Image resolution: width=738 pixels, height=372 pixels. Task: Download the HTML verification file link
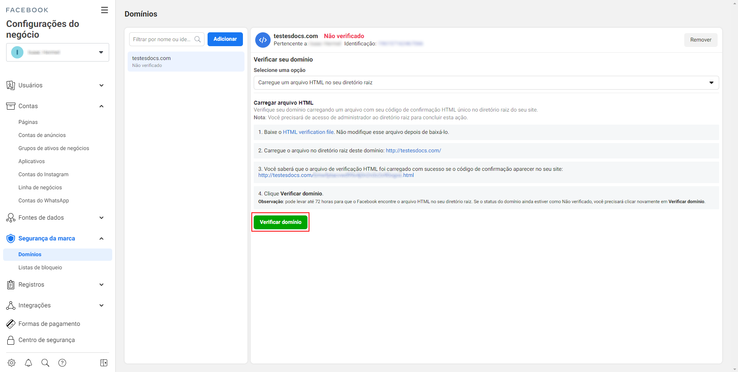[x=308, y=132]
